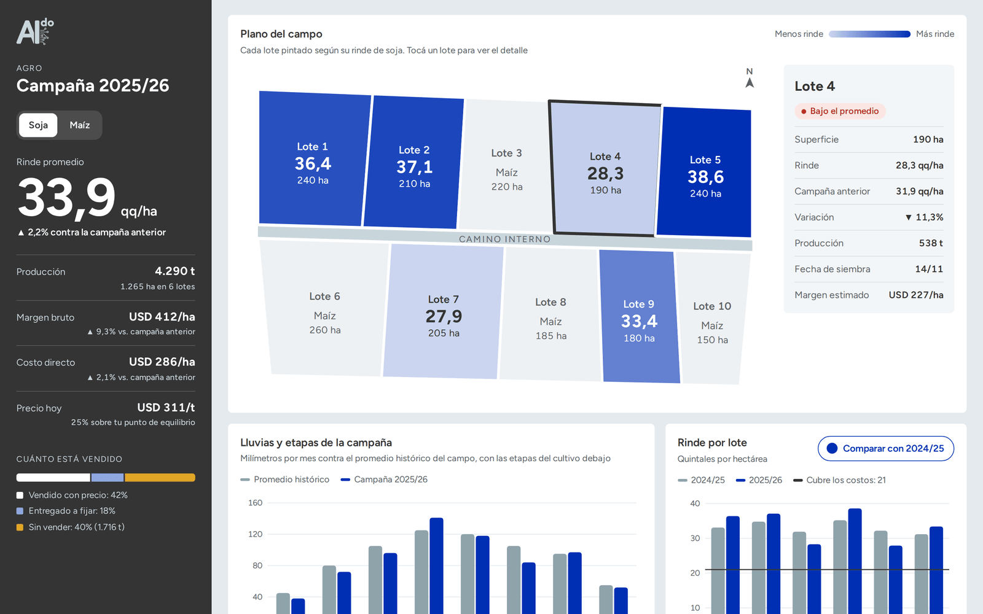Select Lote 7 plot with 27,9

click(443, 311)
